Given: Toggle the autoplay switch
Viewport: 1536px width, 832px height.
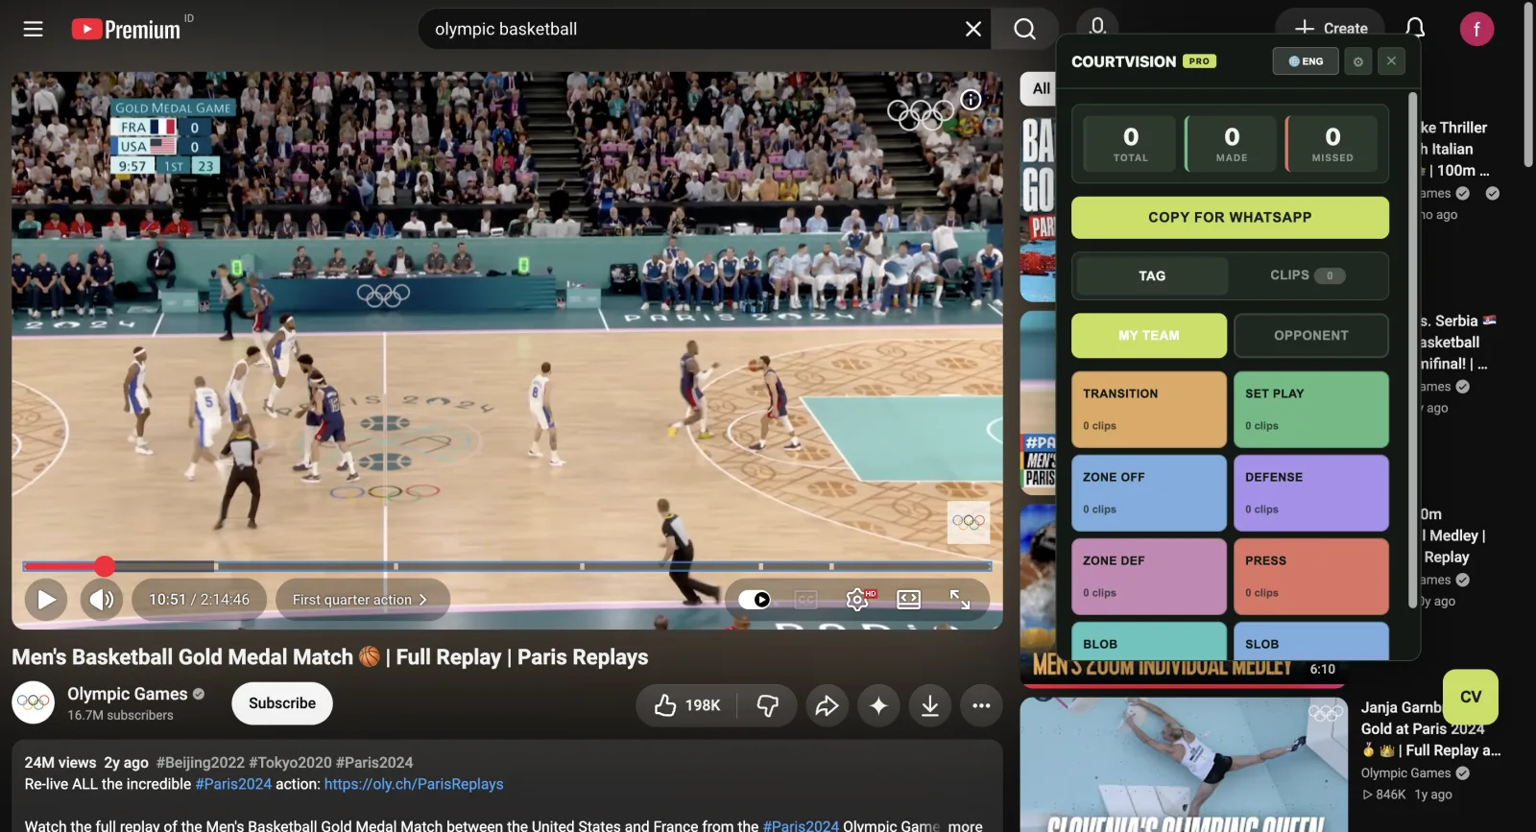Looking at the screenshot, I should click(x=755, y=600).
